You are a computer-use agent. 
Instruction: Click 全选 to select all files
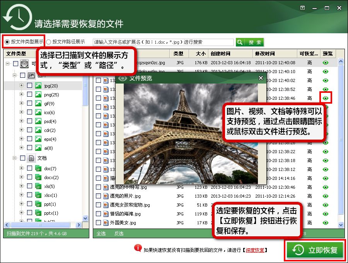pyautogui.click(x=101, y=234)
